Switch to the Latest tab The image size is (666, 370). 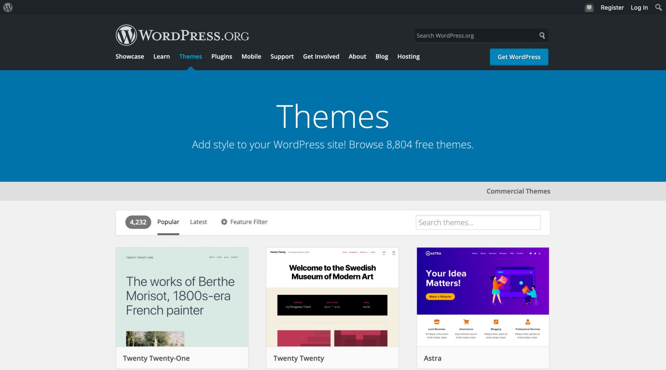[198, 222]
